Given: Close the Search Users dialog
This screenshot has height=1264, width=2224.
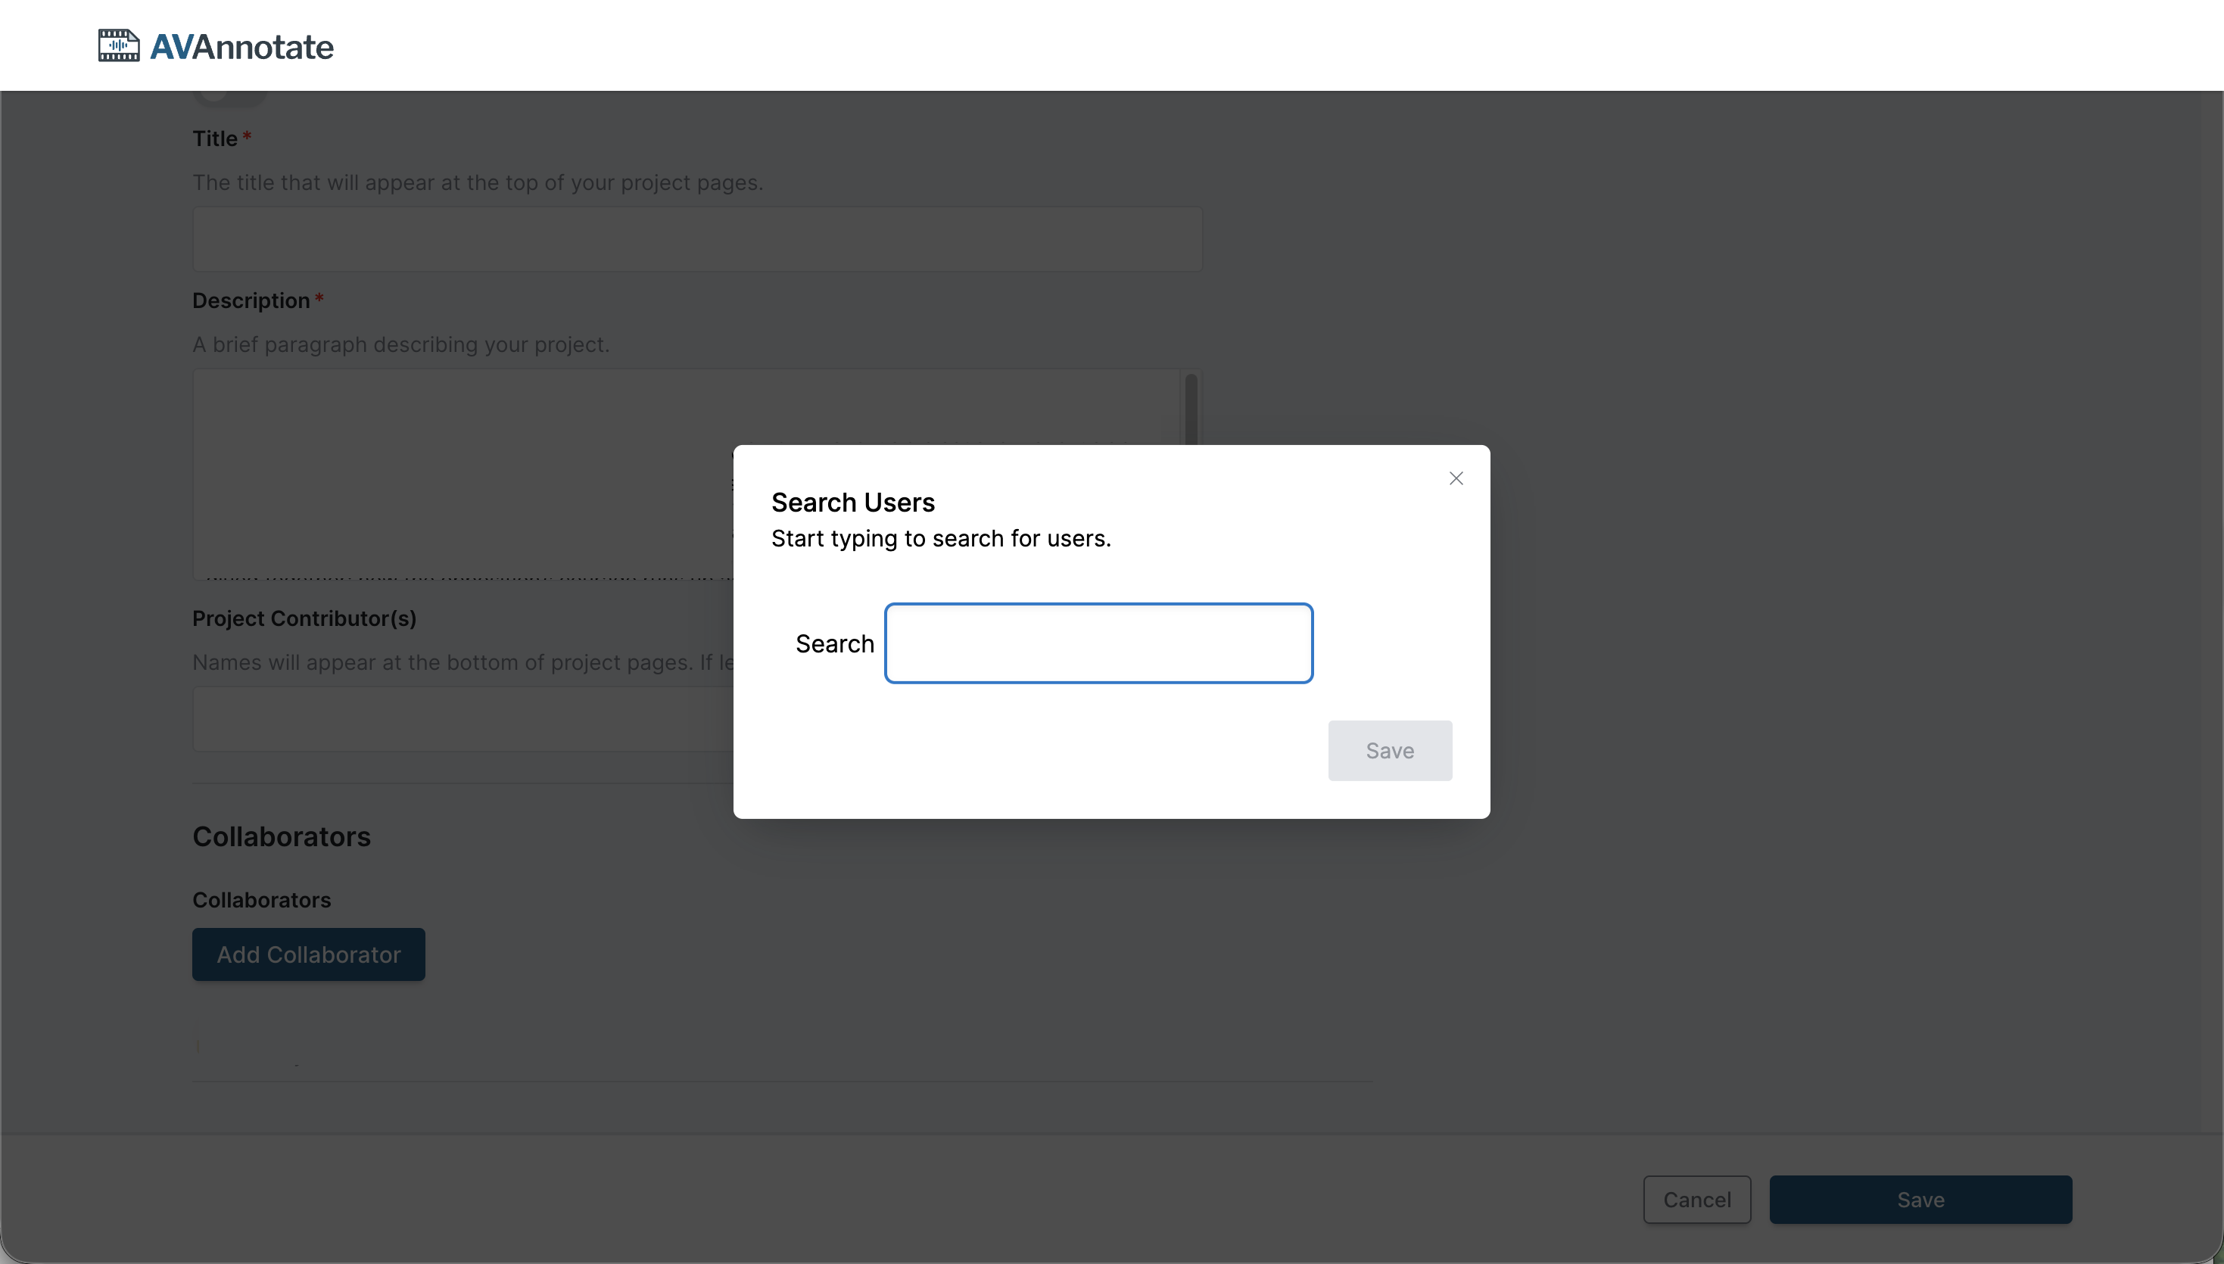Looking at the screenshot, I should (1456, 478).
